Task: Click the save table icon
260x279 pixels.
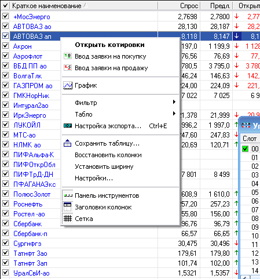Action: pos(68,143)
